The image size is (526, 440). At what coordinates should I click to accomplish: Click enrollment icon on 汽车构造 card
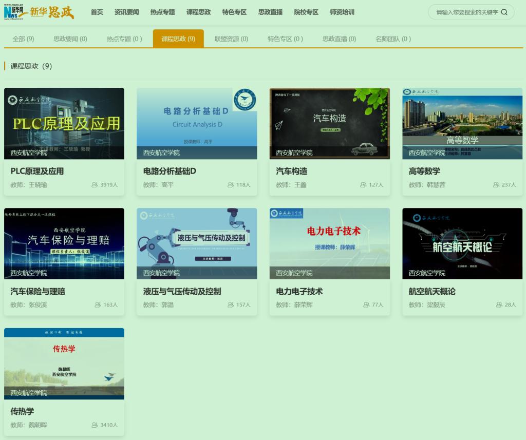(x=363, y=185)
